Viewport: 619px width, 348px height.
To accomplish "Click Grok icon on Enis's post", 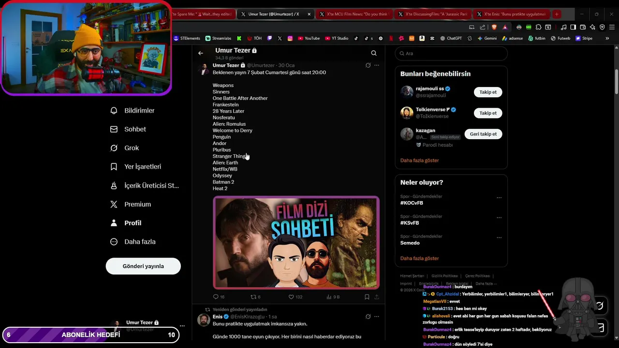I will click(368, 317).
